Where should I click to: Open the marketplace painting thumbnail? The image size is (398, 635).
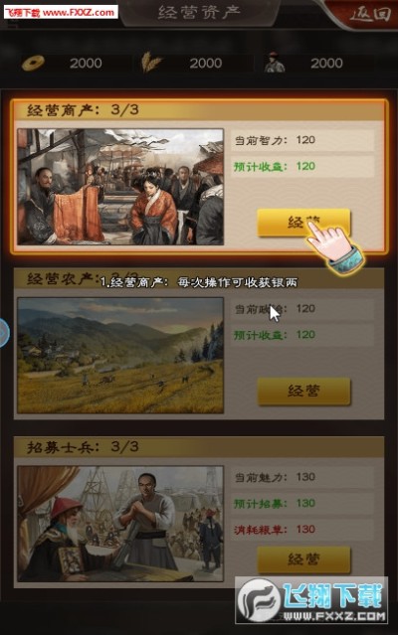click(x=120, y=187)
